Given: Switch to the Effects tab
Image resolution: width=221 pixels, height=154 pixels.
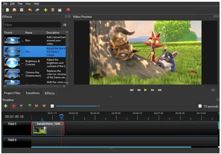Looking at the screenshot, I should click(x=50, y=93).
